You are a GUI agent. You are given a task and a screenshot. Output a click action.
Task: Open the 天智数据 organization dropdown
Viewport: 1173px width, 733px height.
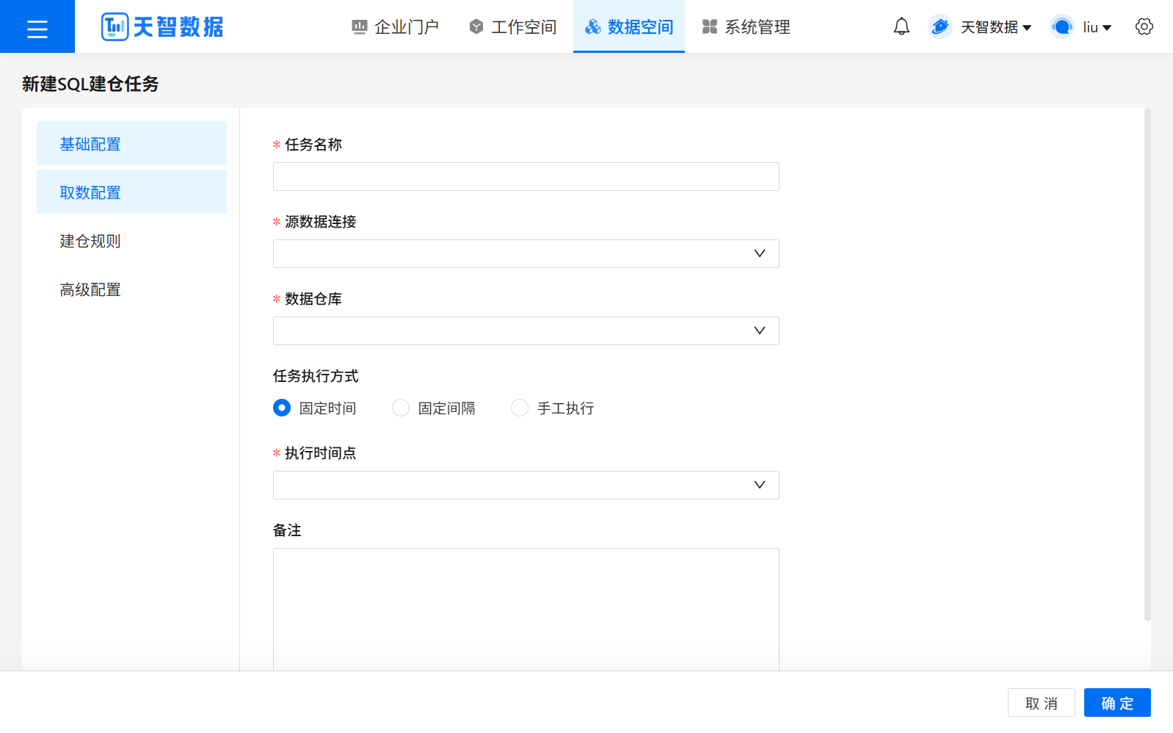(996, 27)
